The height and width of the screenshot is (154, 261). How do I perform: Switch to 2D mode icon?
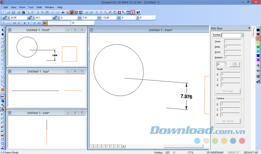tap(87, 13)
